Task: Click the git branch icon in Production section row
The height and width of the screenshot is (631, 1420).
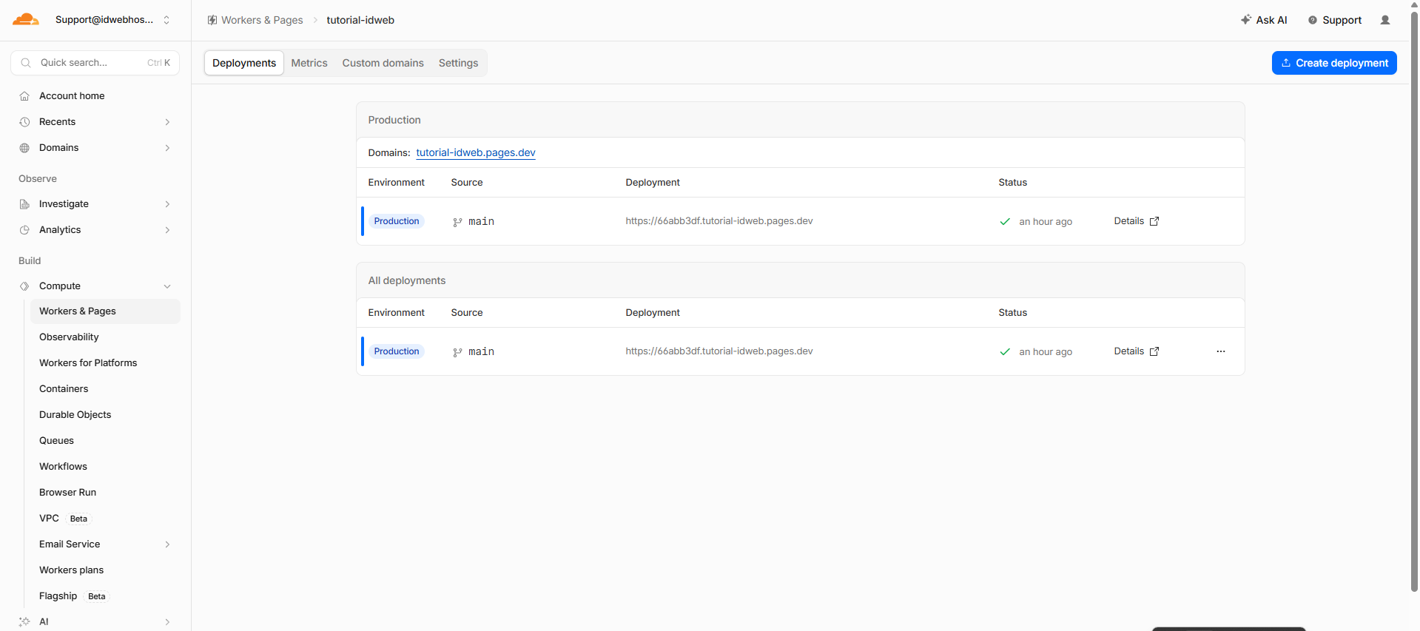Action: coord(457,222)
